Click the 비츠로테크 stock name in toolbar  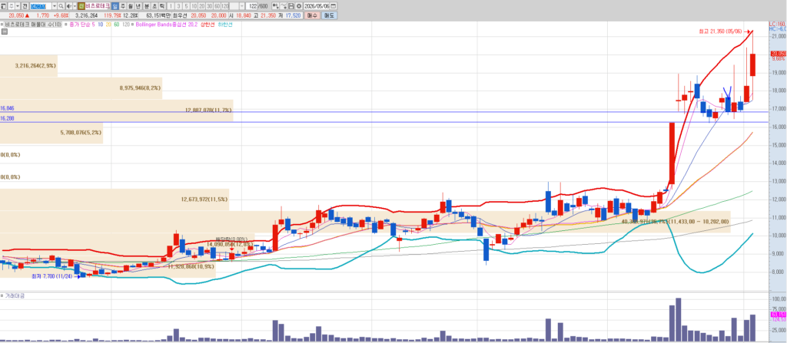(98, 6)
